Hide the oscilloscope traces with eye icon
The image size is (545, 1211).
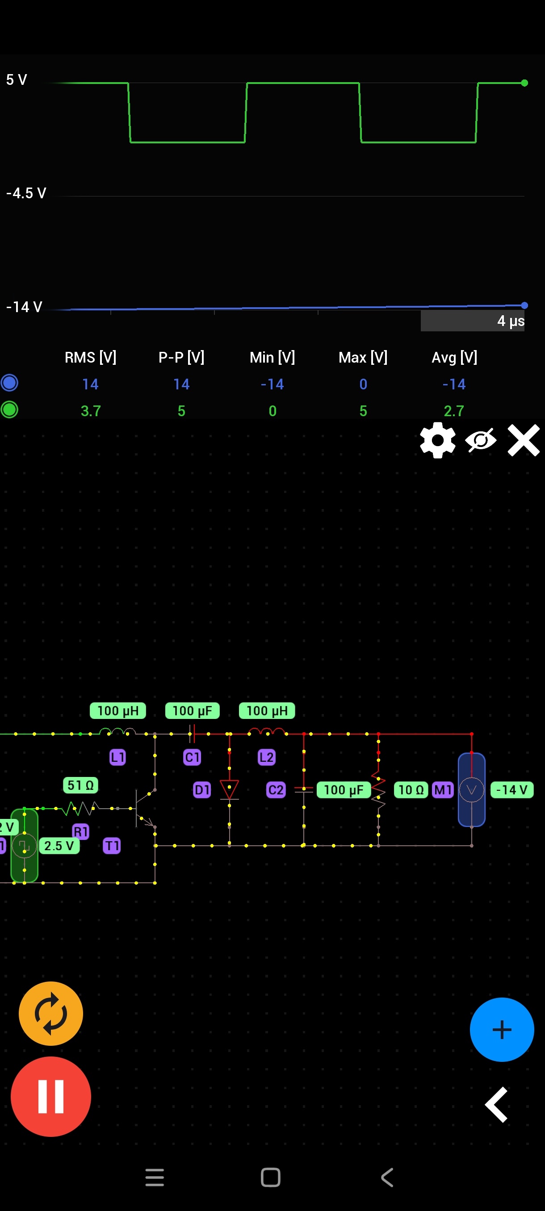coord(480,440)
